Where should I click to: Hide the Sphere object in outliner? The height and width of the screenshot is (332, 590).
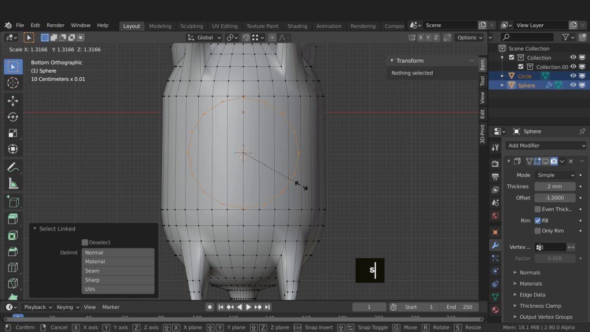[x=573, y=85]
